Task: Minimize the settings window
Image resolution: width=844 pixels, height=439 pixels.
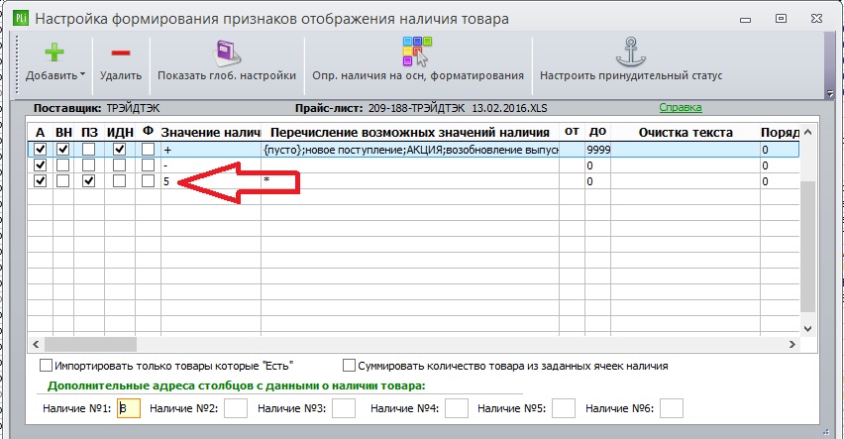Action: 746,20
